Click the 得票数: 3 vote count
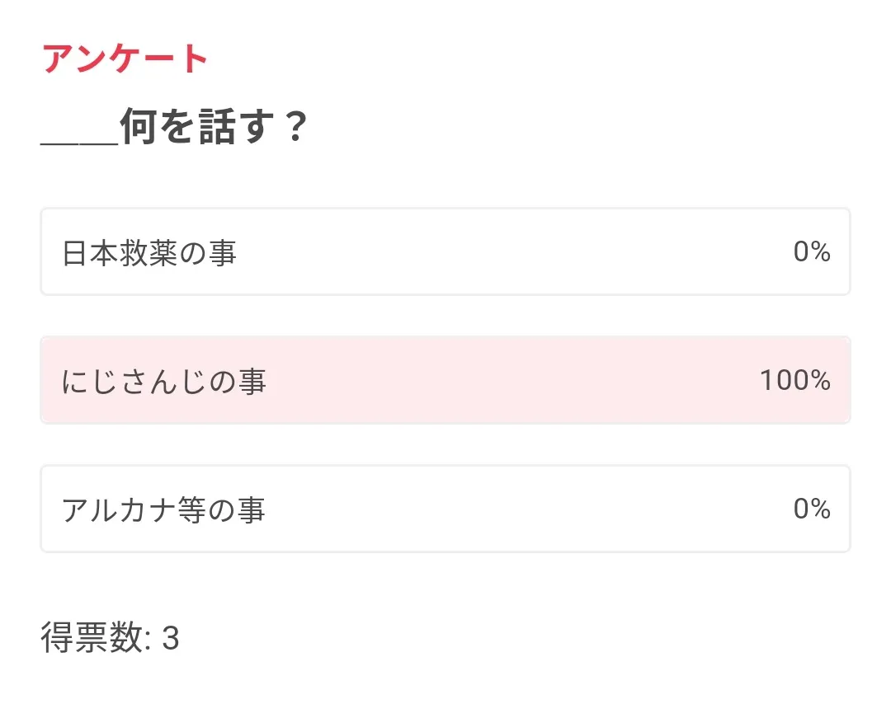The height and width of the screenshot is (704, 891). pos(110,638)
